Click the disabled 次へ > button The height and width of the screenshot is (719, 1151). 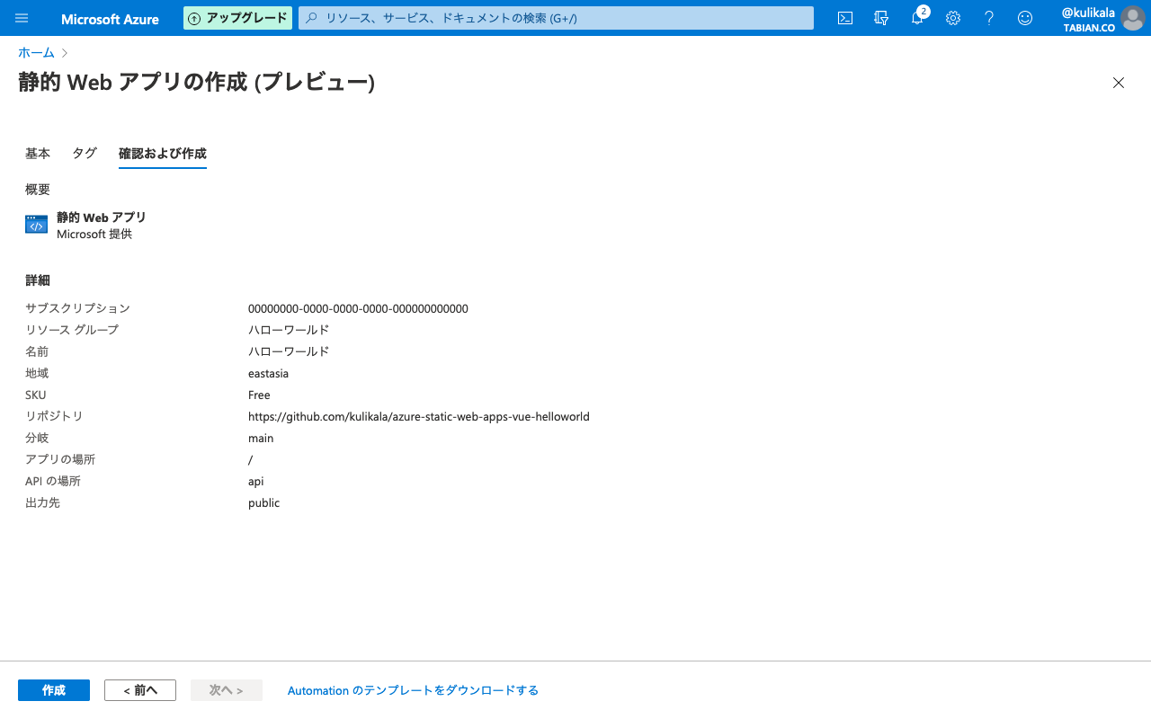(x=227, y=690)
